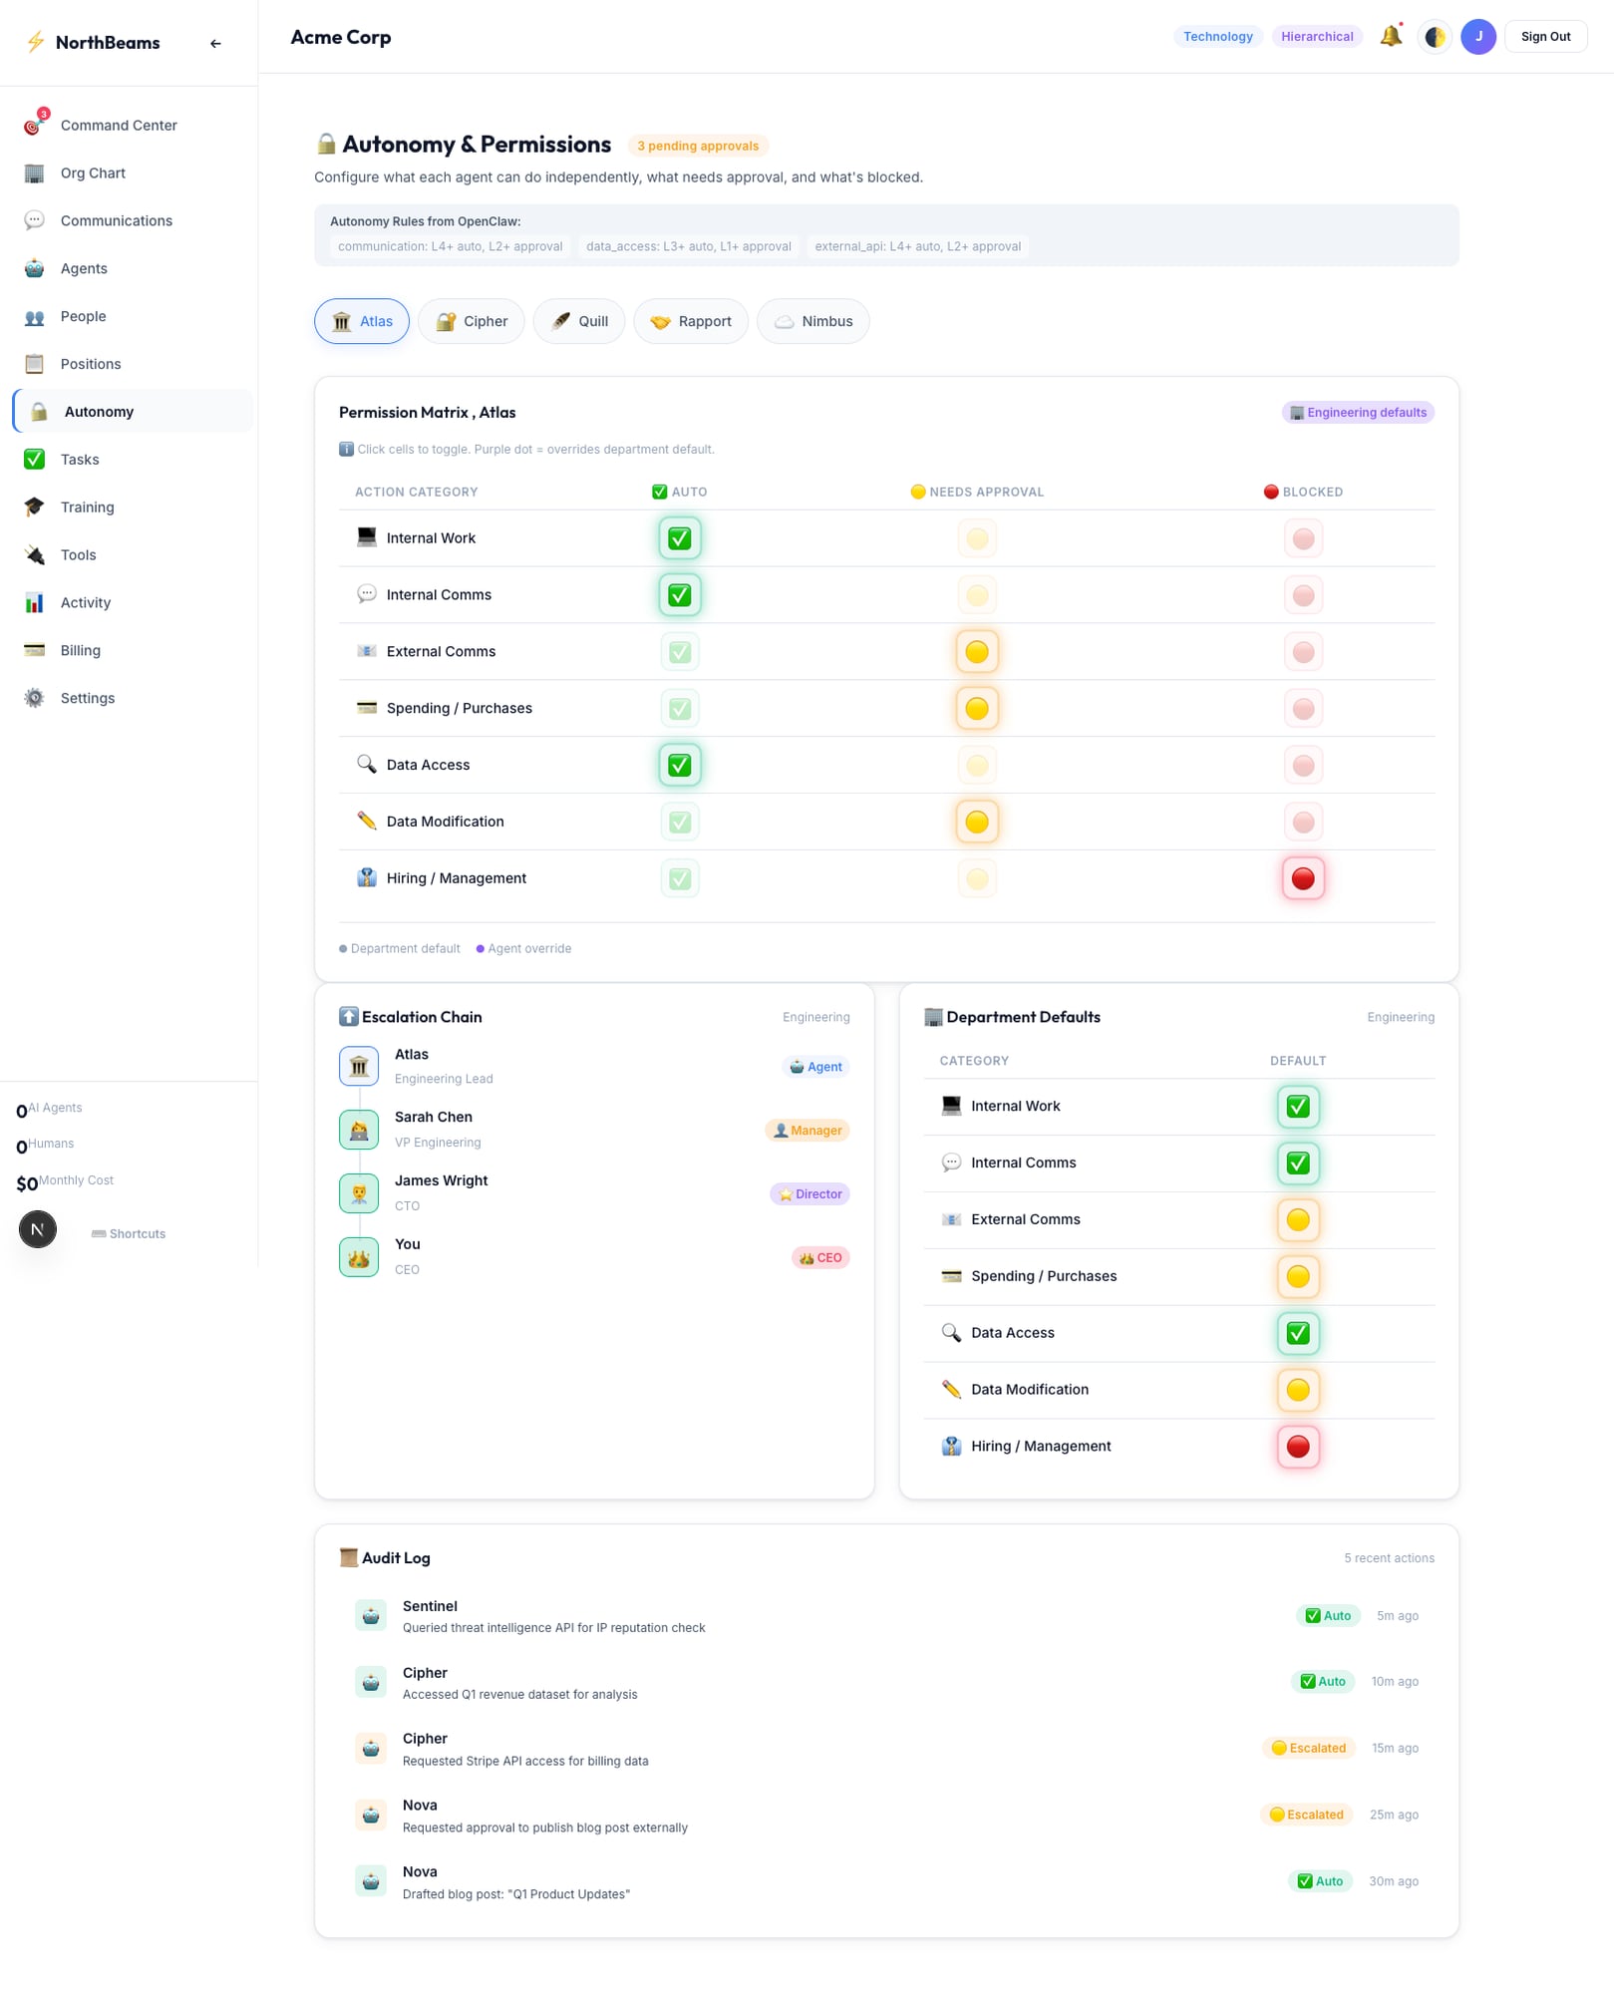Open the Nimbus agent tab

812,321
